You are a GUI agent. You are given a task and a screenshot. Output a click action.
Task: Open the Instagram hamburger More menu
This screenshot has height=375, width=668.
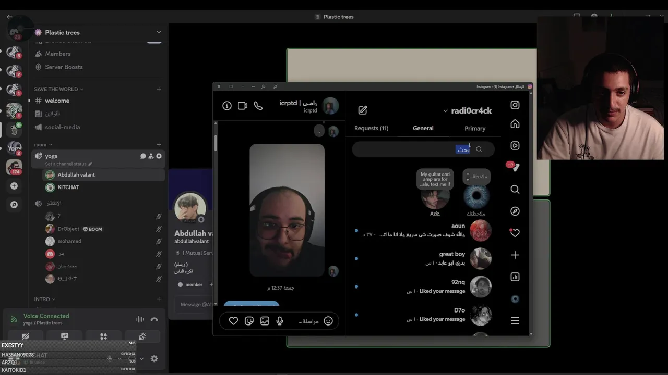[x=515, y=320]
